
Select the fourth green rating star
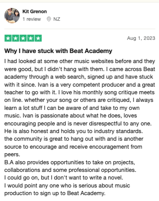click(x=31, y=38)
